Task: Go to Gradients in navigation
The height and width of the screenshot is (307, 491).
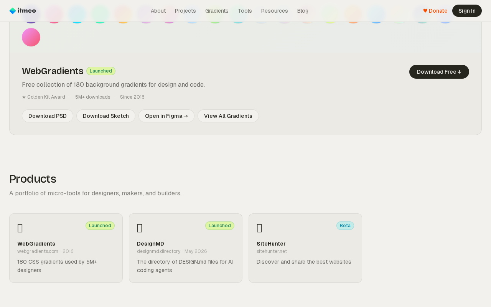Action: [217, 11]
